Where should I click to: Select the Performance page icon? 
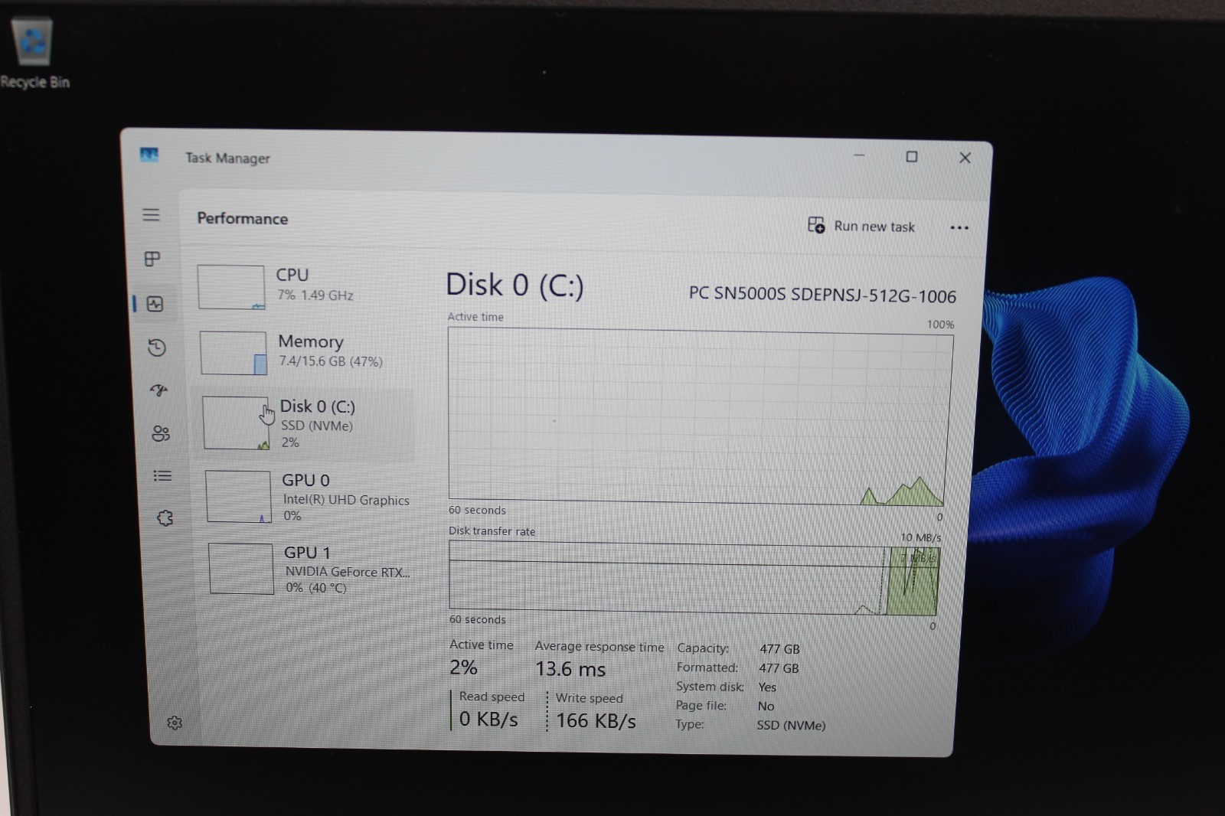click(x=155, y=304)
